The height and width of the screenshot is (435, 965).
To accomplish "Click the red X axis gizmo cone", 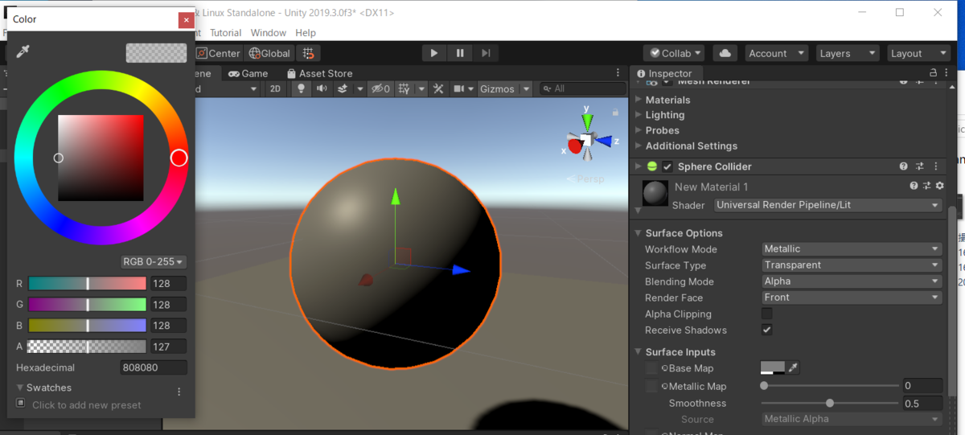I will [x=574, y=146].
